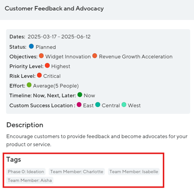This screenshot has height=196, width=194.
Task: Click the Tags section heading
Action: tap(14, 160)
